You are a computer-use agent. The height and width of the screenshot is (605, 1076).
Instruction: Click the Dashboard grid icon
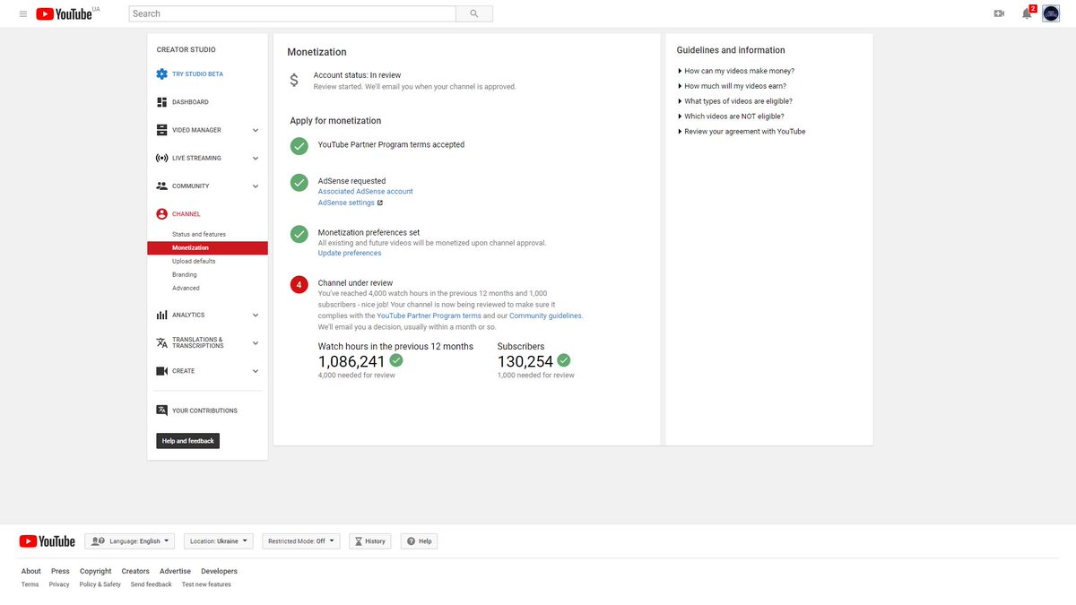click(161, 102)
